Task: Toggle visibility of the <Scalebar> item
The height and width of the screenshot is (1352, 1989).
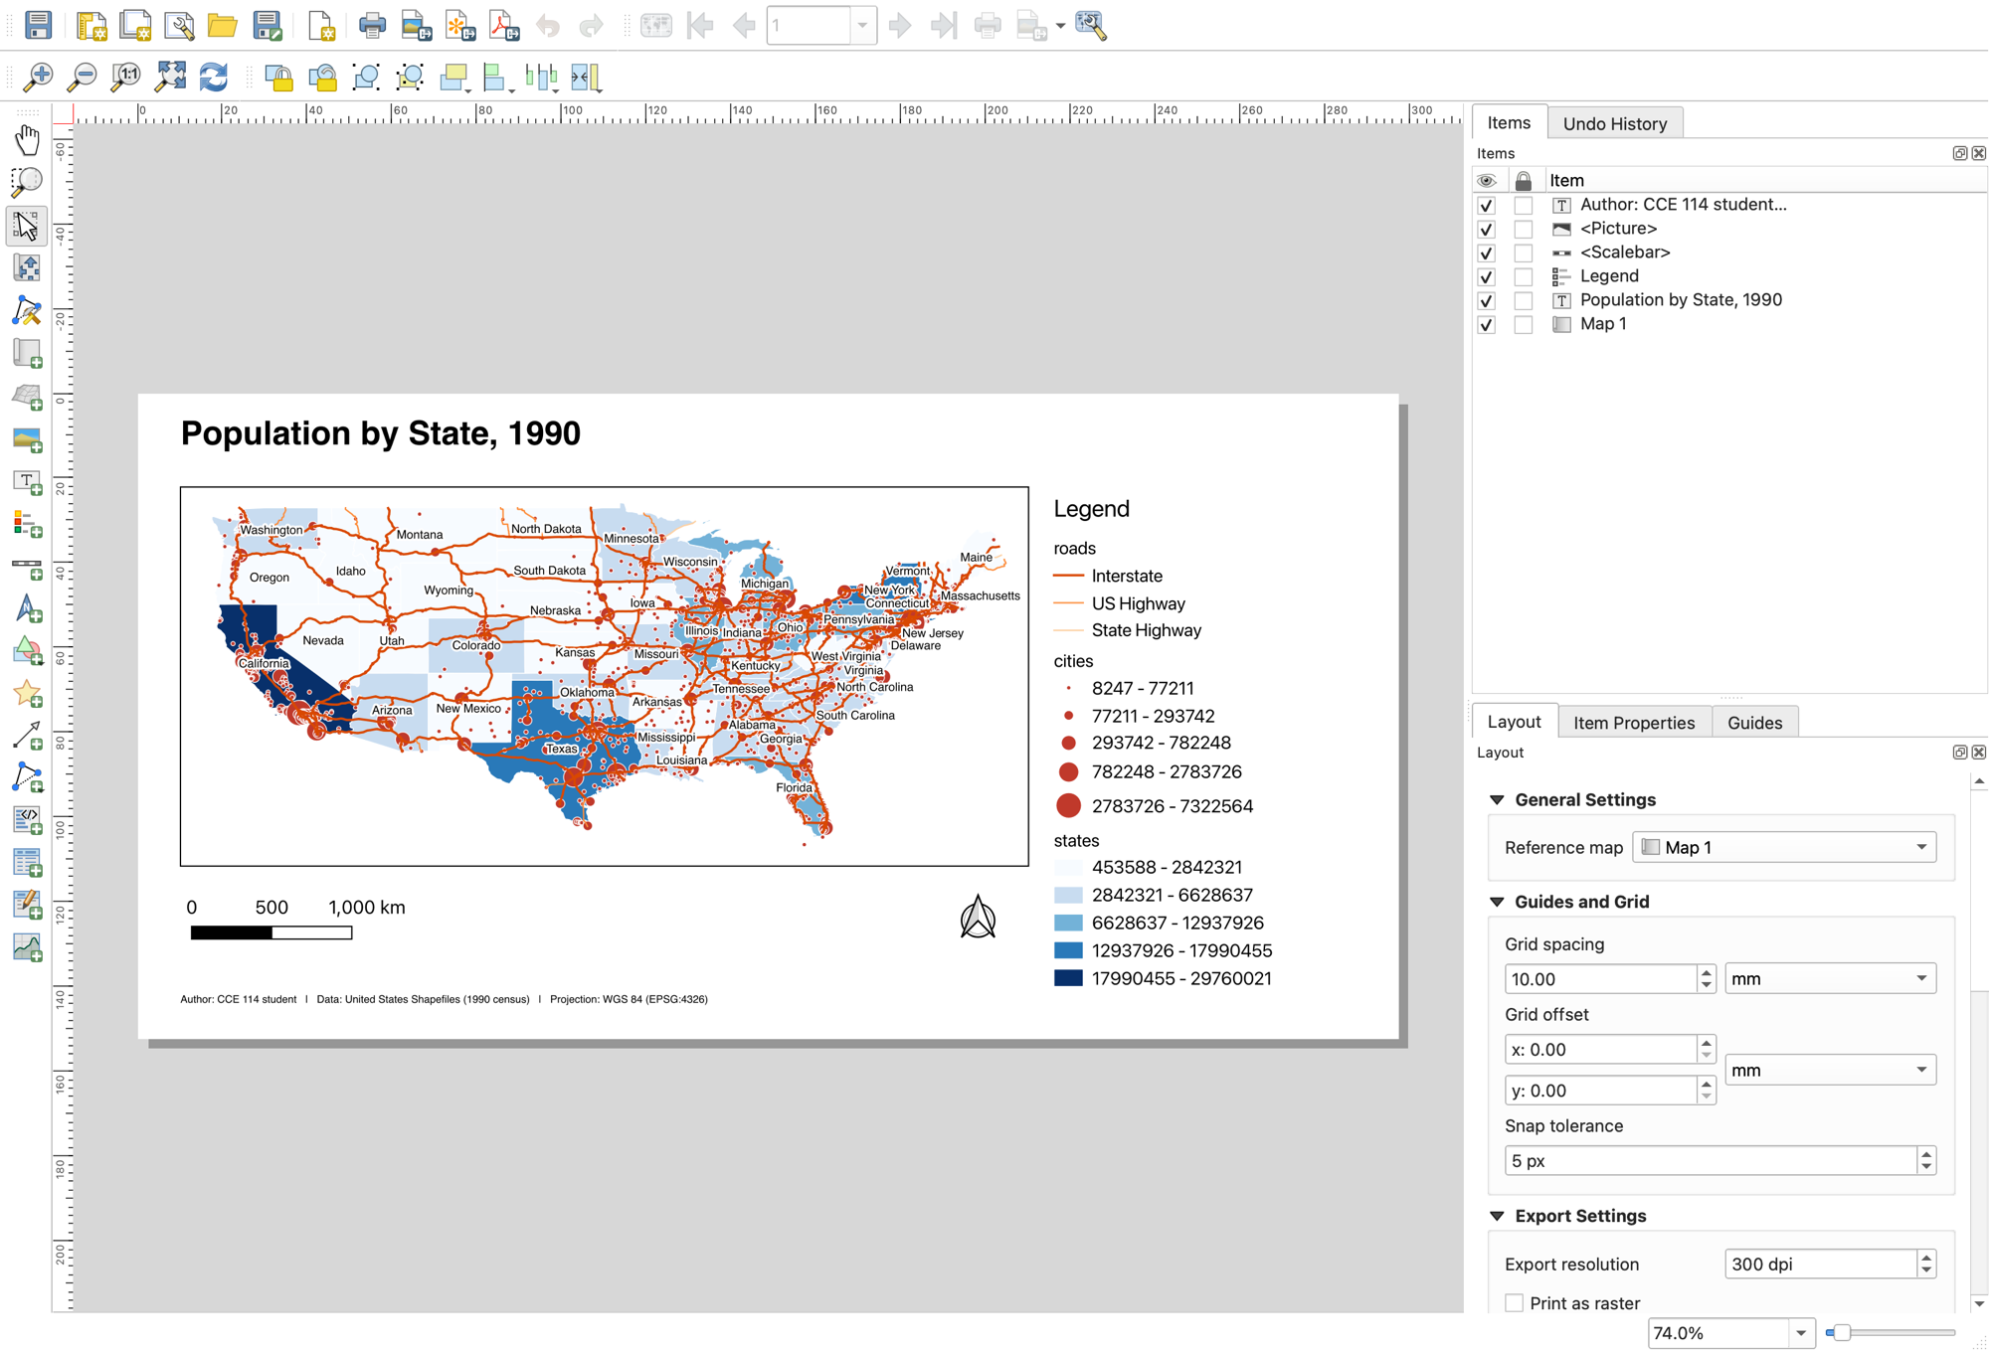Action: pyautogui.click(x=1487, y=253)
